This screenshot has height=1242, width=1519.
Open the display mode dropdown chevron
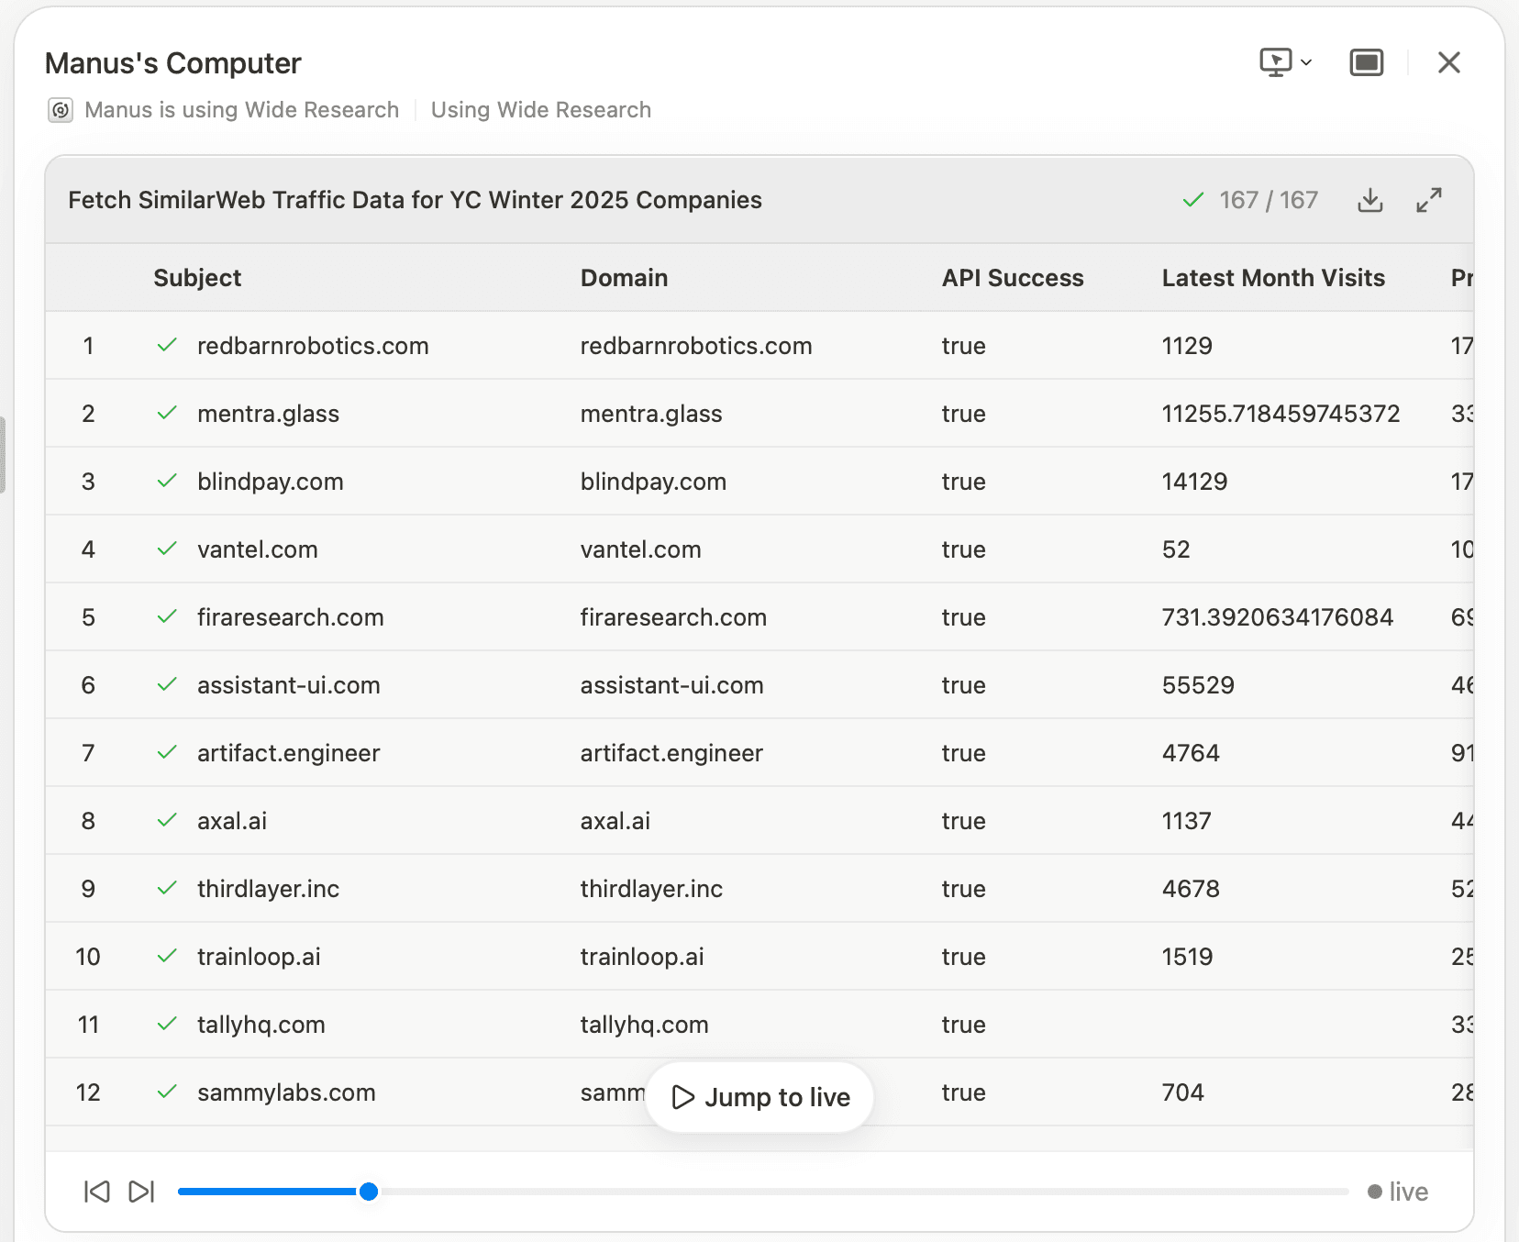[x=1306, y=62]
